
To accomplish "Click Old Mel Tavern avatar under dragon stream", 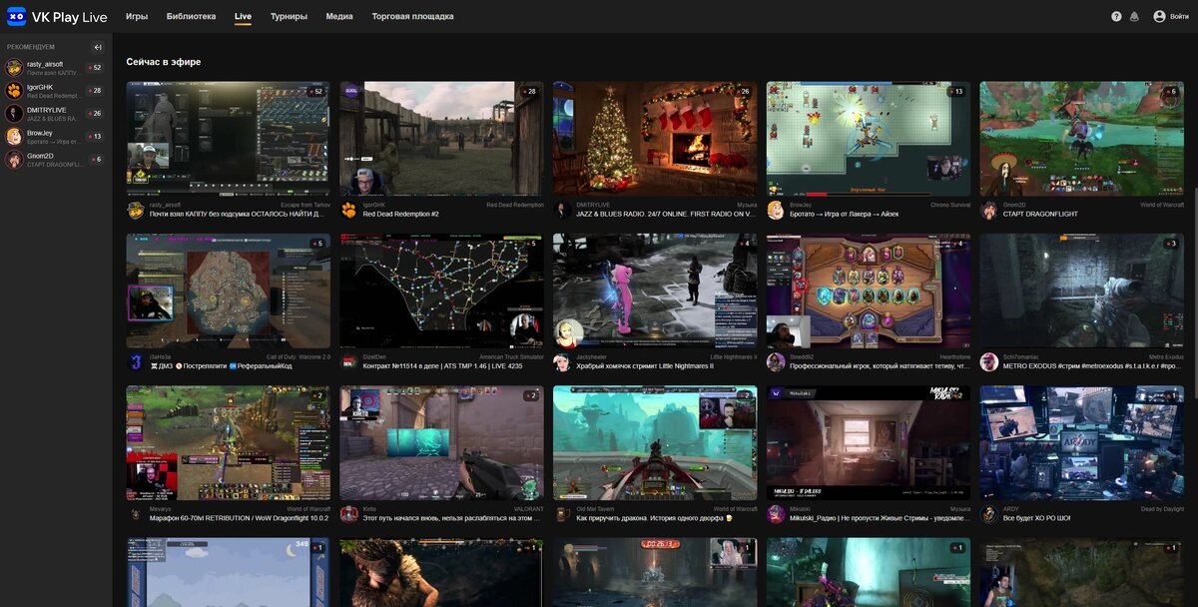I will [563, 514].
